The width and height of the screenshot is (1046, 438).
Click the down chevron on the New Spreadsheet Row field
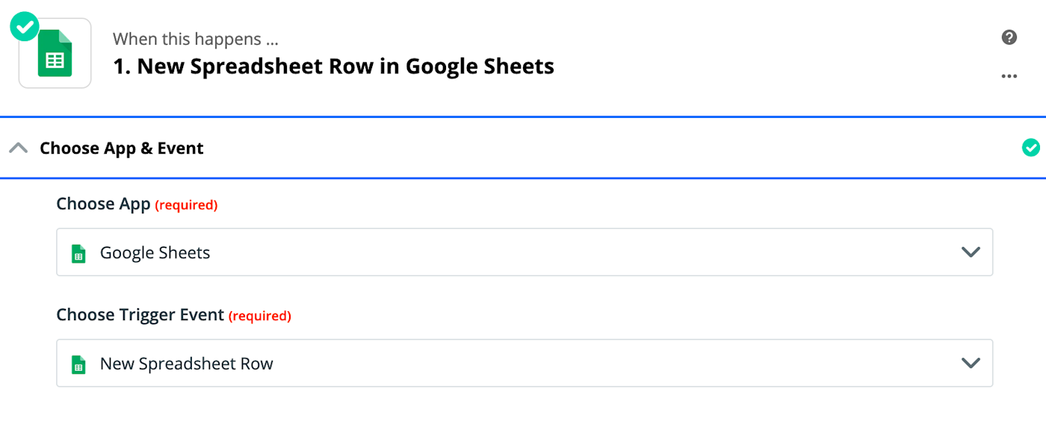(x=971, y=363)
